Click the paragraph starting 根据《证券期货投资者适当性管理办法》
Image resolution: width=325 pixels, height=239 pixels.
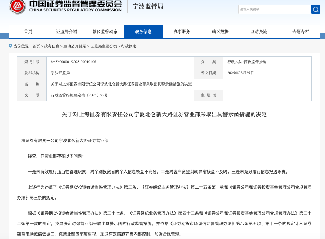pyautogui.click(x=164, y=224)
